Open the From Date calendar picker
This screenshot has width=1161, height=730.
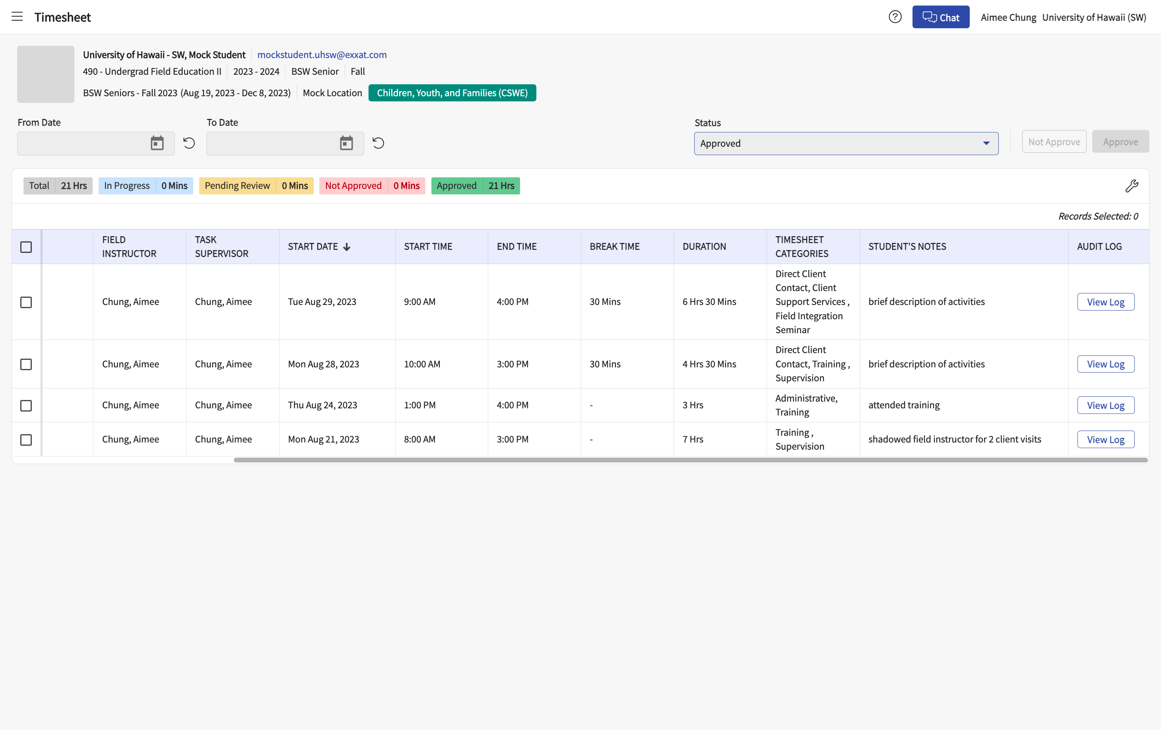[x=157, y=143]
